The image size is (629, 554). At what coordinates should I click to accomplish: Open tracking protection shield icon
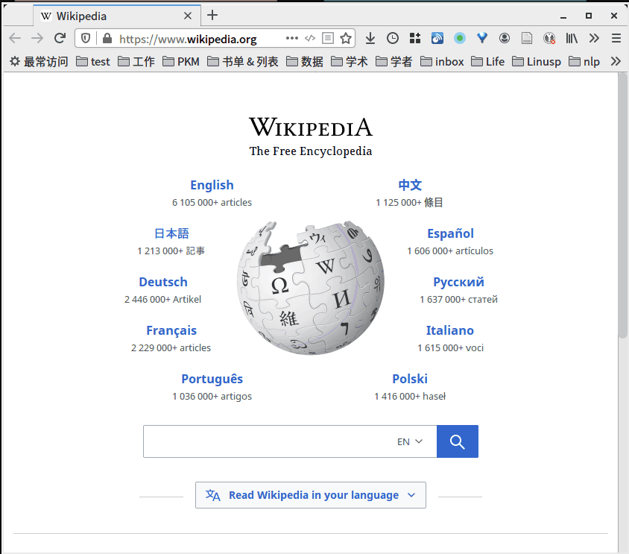(86, 38)
